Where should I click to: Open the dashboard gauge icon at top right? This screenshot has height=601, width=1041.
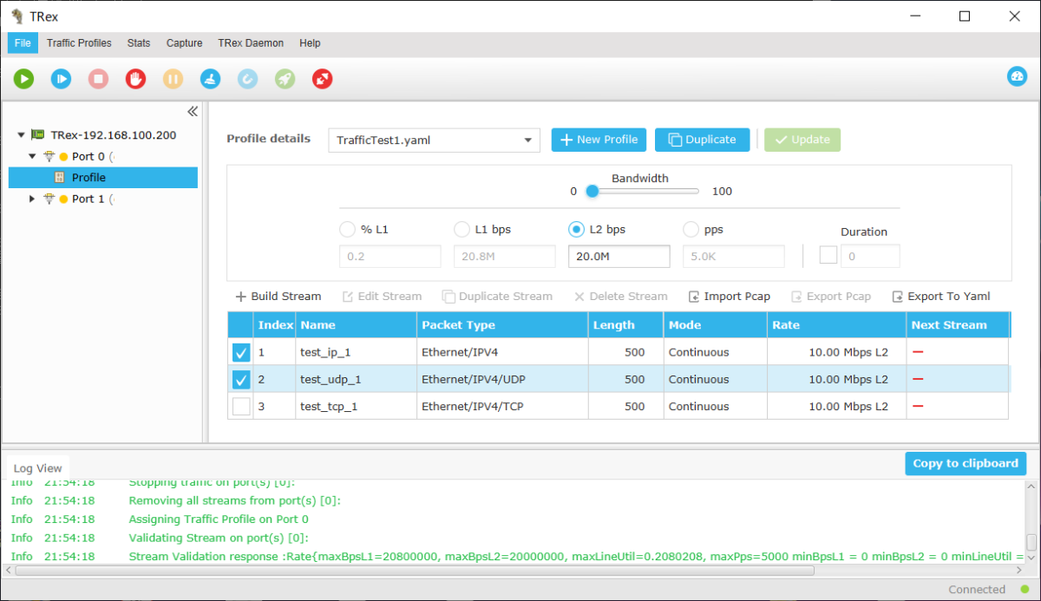pos(1017,76)
